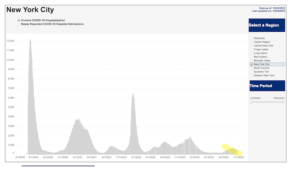Switch to Mohawk Valley region
Viewport: 290px width, 186px height.
coord(252,60)
